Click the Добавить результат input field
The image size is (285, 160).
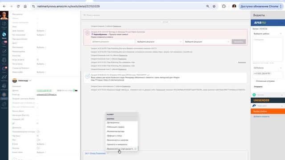(113, 42)
